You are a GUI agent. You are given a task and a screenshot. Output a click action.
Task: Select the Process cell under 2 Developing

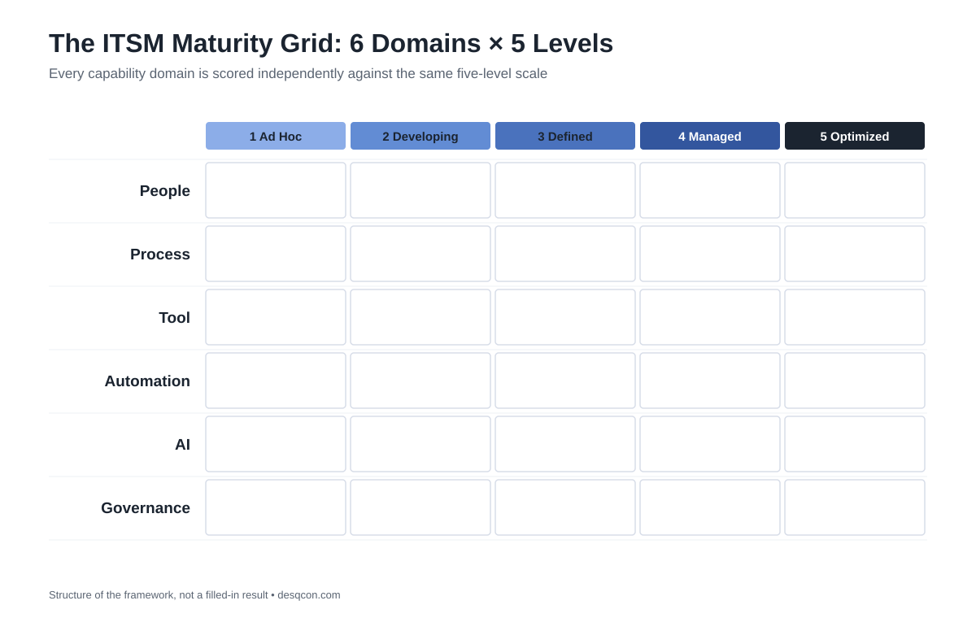[x=420, y=254]
